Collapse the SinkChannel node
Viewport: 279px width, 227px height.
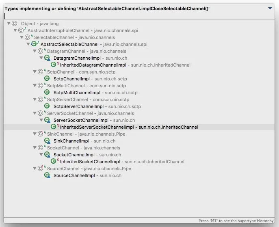[x=35, y=134]
